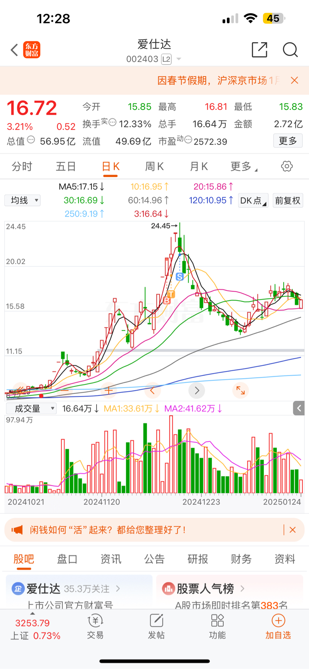Open the 成交量 sub-indicator dropdown
Image resolution: width=309 pixels, height=669 pixels.
(31, 409)
